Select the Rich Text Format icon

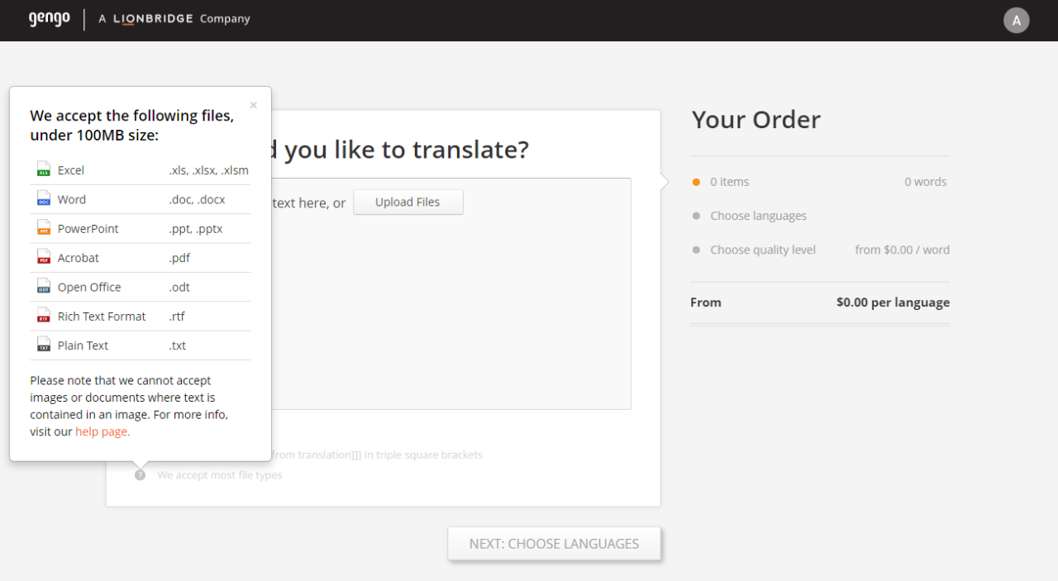pyautogui.click(x=43, y=316)
